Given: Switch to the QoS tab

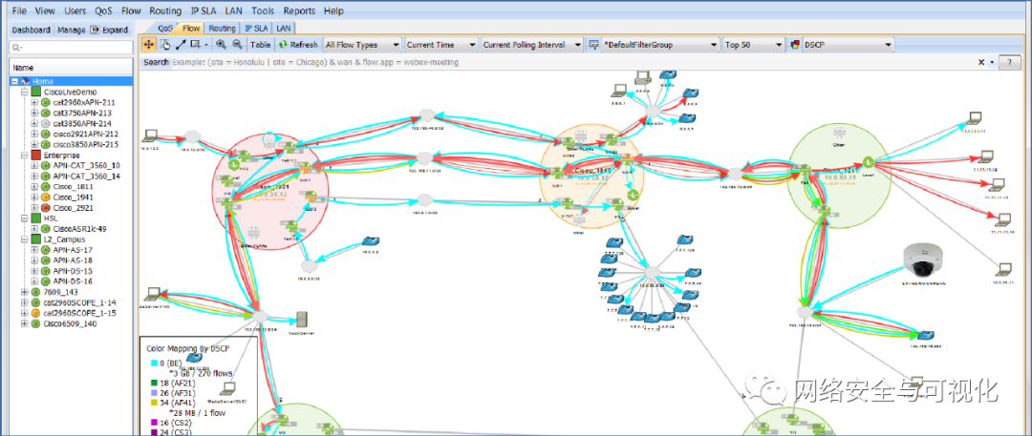Looking at the screenshot, I should coord(165,29).
